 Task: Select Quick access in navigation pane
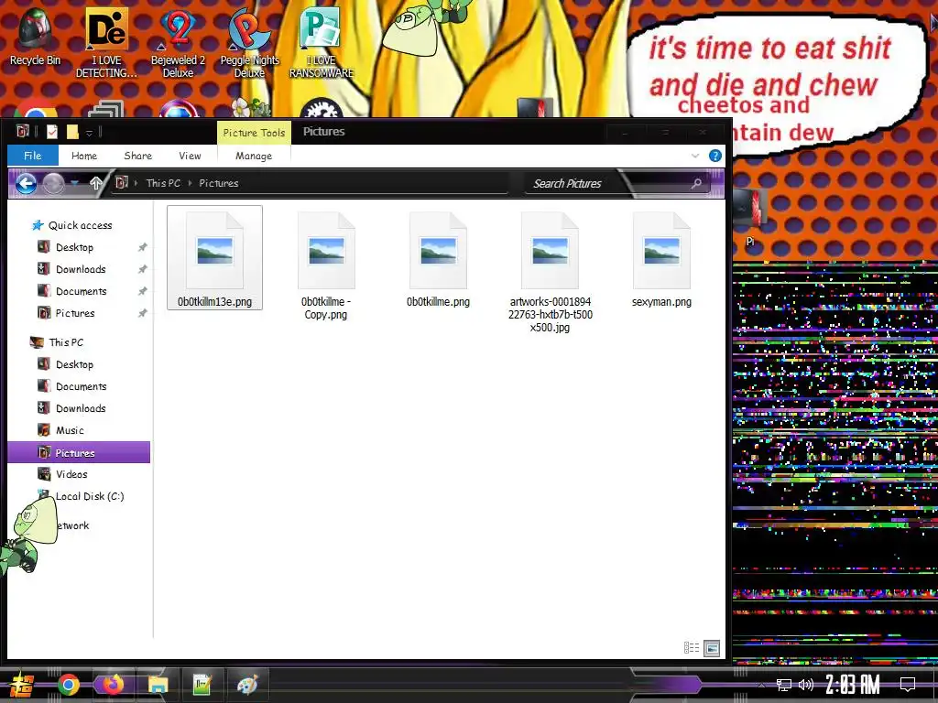pyautogui.click(x=80, y=225)
